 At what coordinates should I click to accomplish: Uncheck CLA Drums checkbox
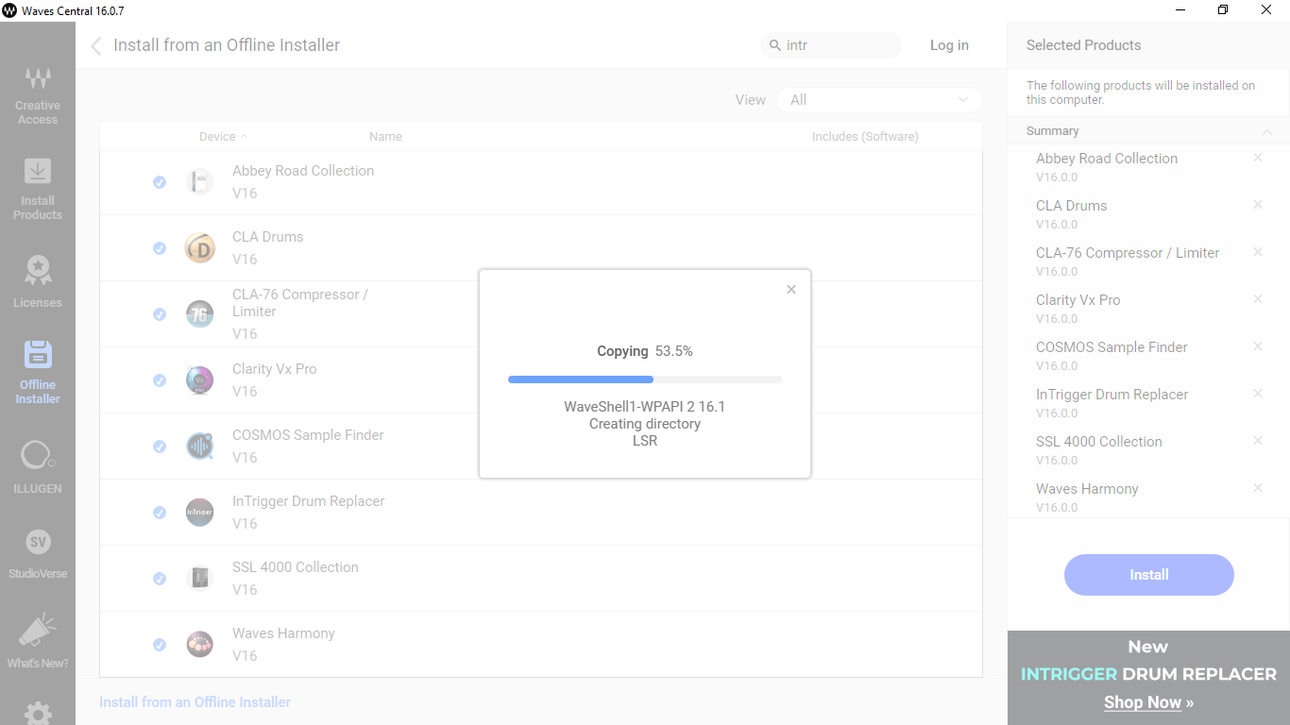(160, 248)
